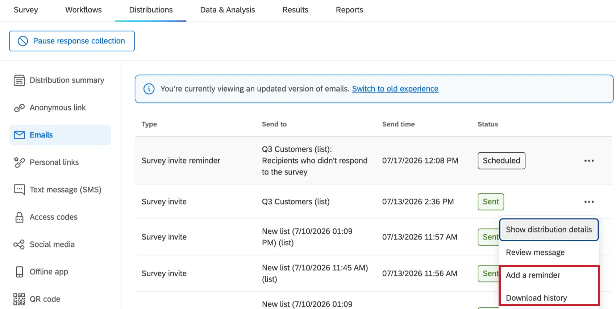The width and height of the screenshot is (616, 309).
Task: Click the pause circle-slash icon
Action: click(23, 41)
